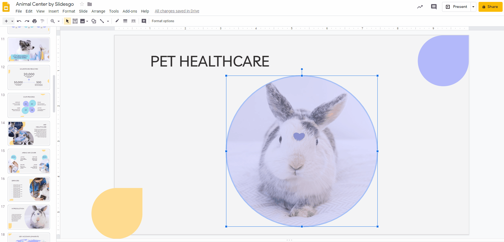Click the rotation handle above rabbit image

[x=302, y=69]
